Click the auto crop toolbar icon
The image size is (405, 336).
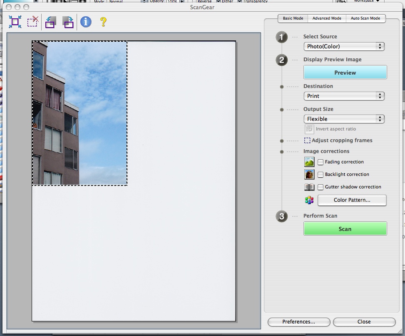point(15,22)
